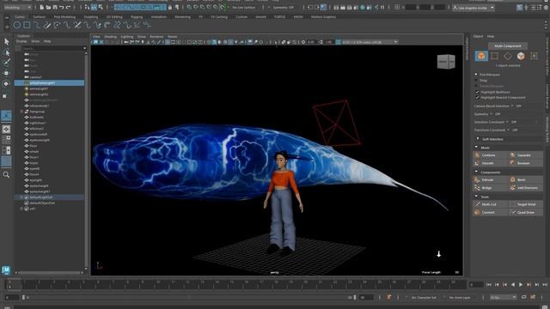Click the undo arrow icon
The image size is (550, 309).
61,7
